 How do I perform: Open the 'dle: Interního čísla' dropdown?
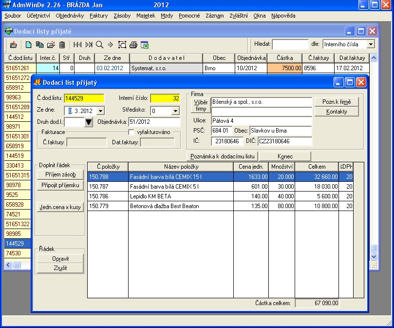tap(371, 44)
